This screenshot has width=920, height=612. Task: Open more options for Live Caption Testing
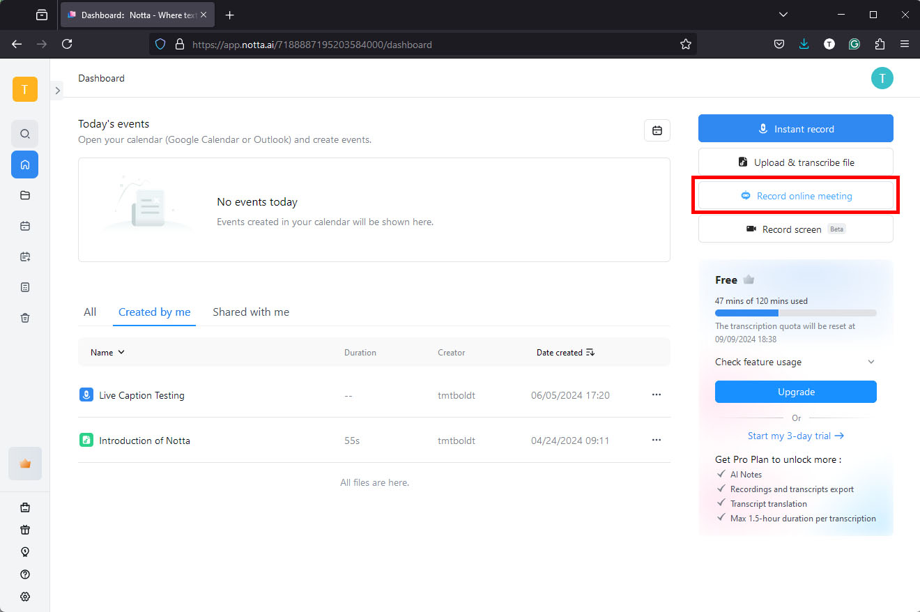coord(656,395)
